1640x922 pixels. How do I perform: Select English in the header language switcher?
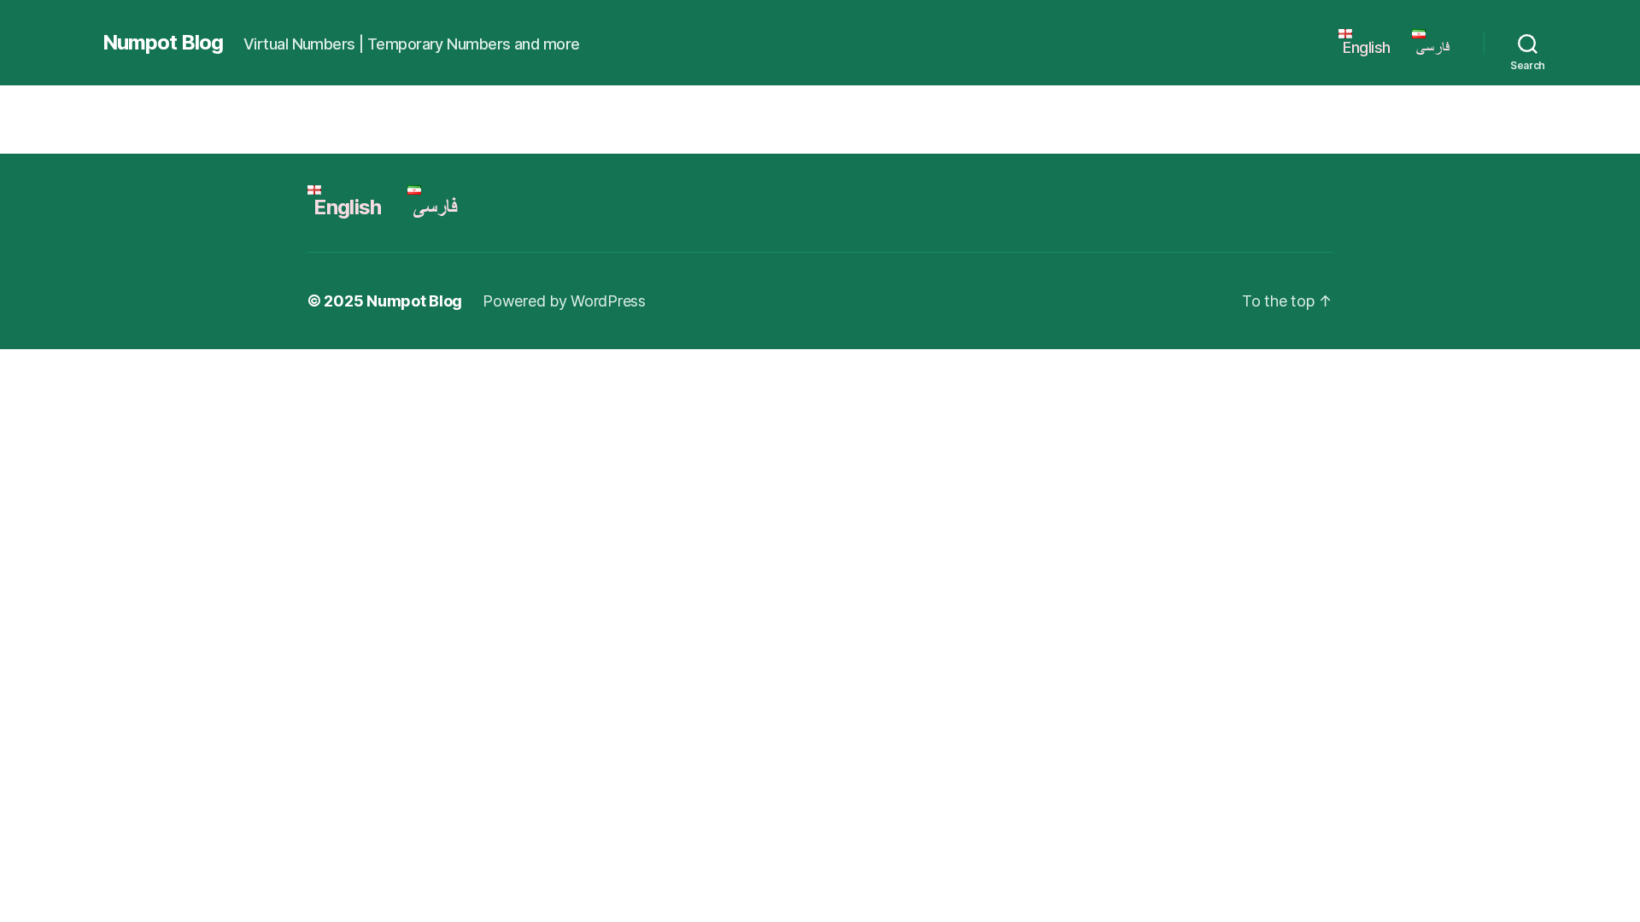[x=1367, y=48]
